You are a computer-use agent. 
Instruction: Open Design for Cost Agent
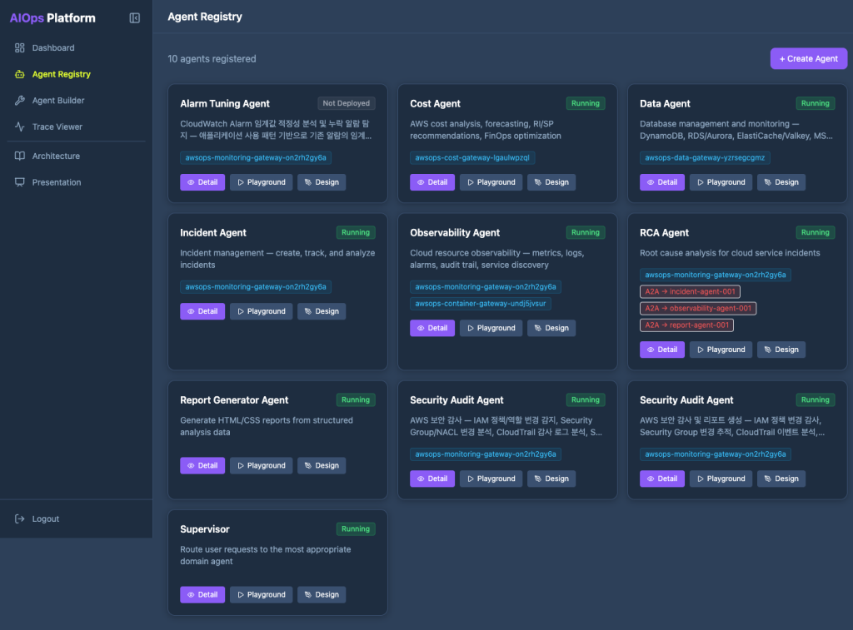(x=551, y=182)
